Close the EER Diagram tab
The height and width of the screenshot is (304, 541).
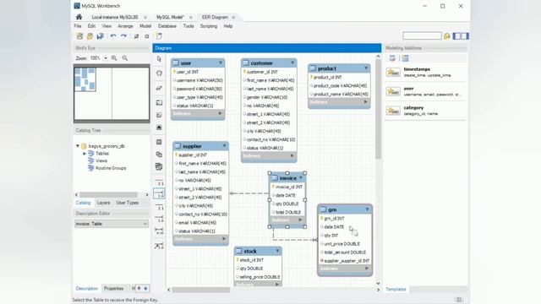pos(233,17)
